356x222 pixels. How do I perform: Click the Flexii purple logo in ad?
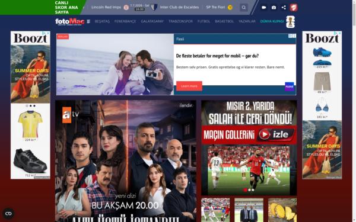tap(290, 86)
